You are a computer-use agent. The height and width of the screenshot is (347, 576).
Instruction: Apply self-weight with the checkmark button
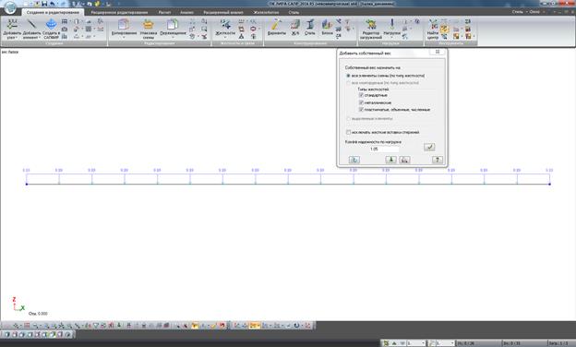[x=429, y=147]
